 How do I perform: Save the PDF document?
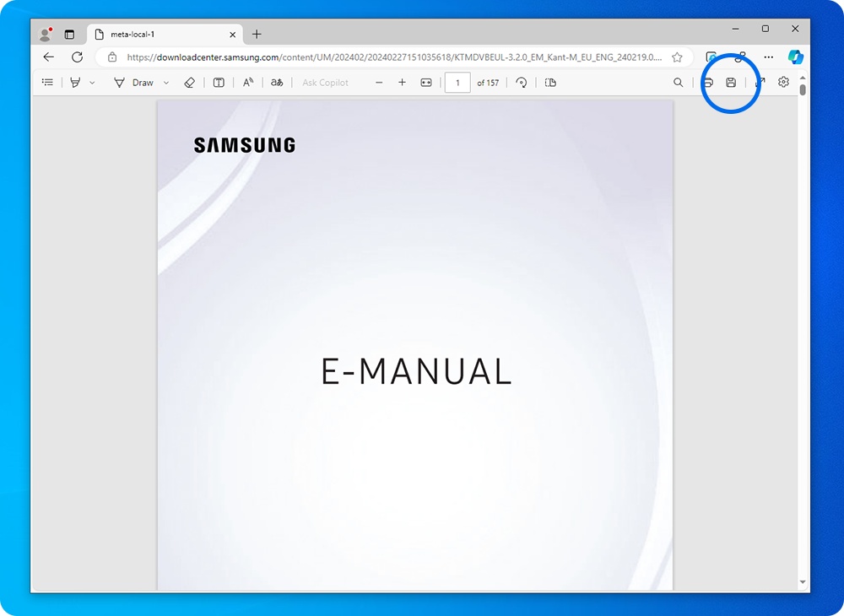730,82
